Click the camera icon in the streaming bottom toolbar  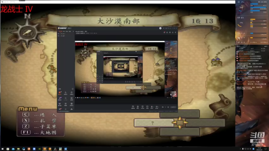156,107
